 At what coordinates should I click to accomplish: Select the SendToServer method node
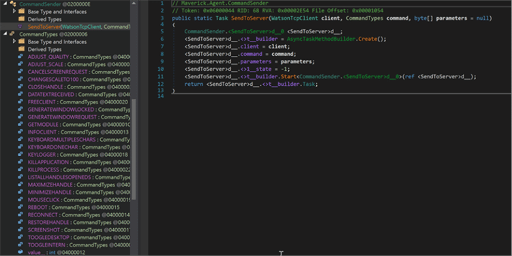(x=78, y=27)
